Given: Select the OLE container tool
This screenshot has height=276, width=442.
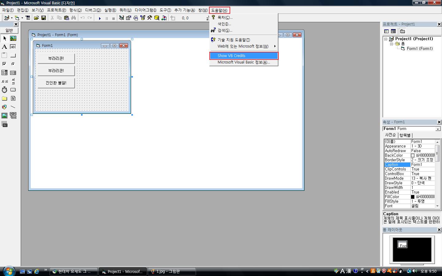Looking at the screenshot, I should pos(4,125).
